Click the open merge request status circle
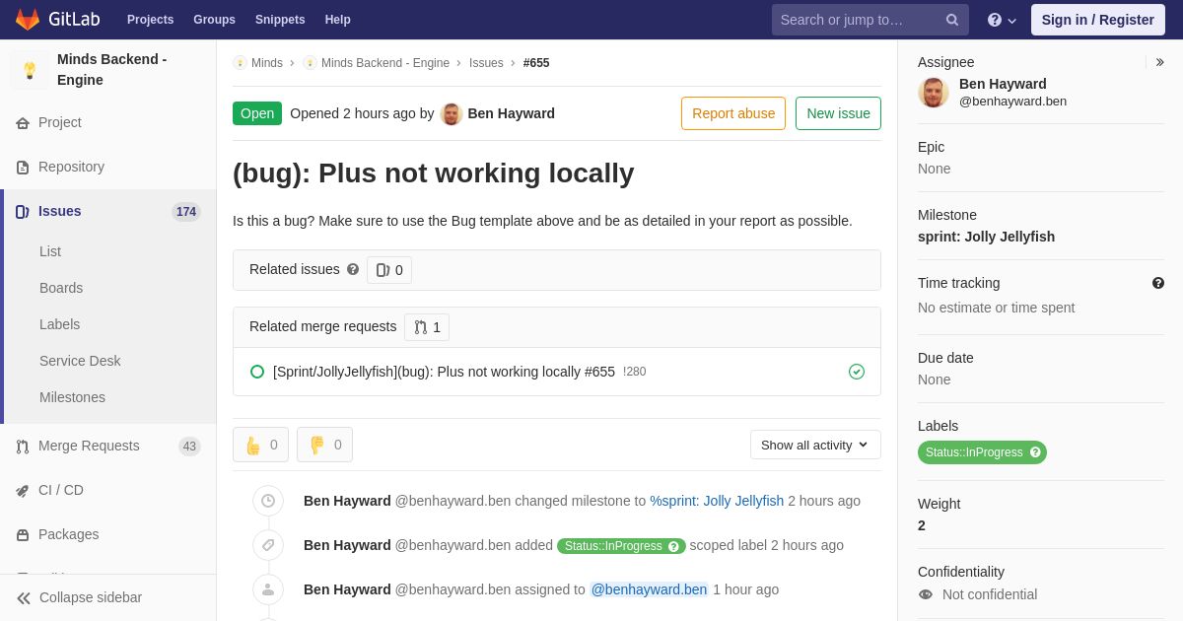This screenshot has width=1183, height=621. click(x=257, y=372)
